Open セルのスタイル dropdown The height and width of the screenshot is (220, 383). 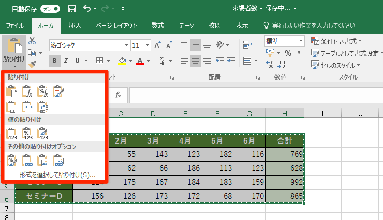pyautogui.click(x=335, y=65)
